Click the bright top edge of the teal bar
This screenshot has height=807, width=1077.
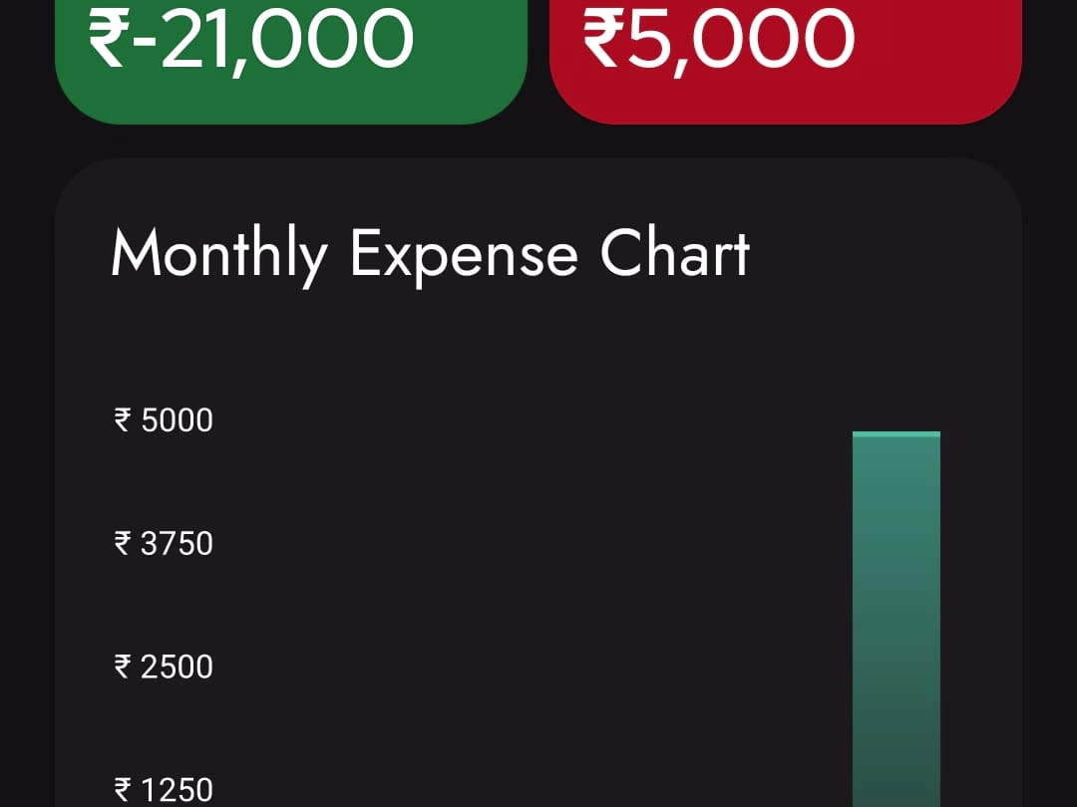point(896,434)
